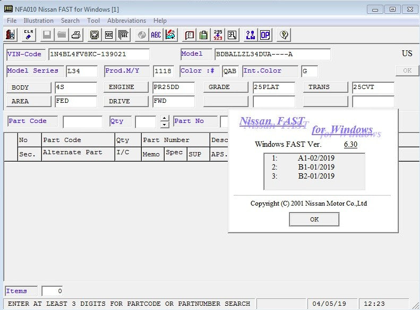Click the OP toolbar icon

264,35
